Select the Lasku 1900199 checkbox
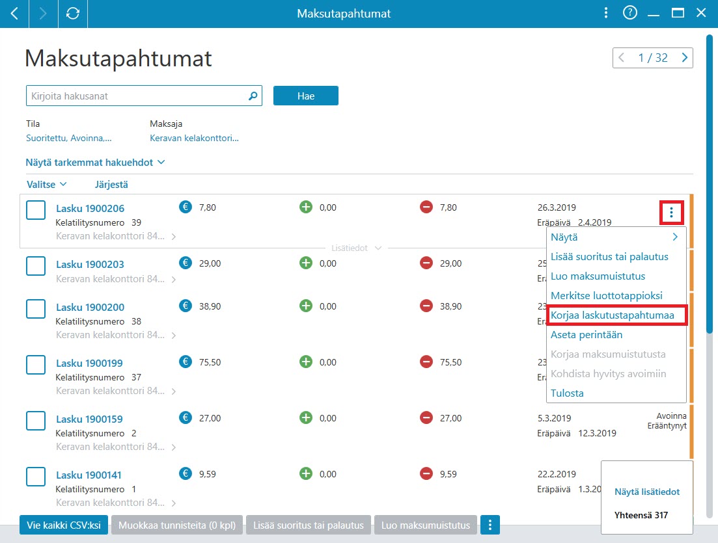 pyautogui.click(x=36, y=365)
